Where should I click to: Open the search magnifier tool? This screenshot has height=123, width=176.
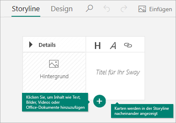(89, 8)
